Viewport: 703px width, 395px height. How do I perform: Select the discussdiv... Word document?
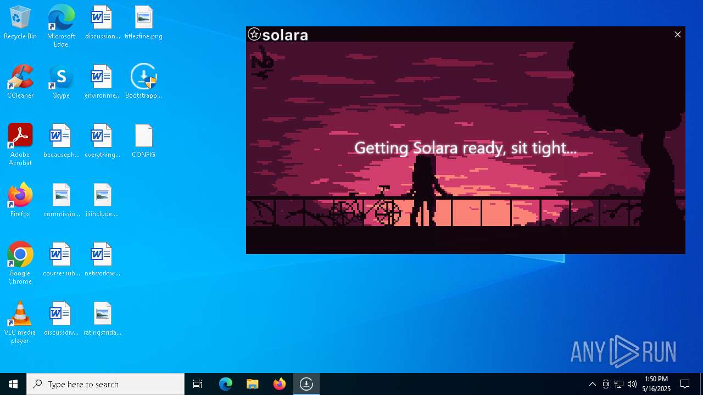(61, 319)
